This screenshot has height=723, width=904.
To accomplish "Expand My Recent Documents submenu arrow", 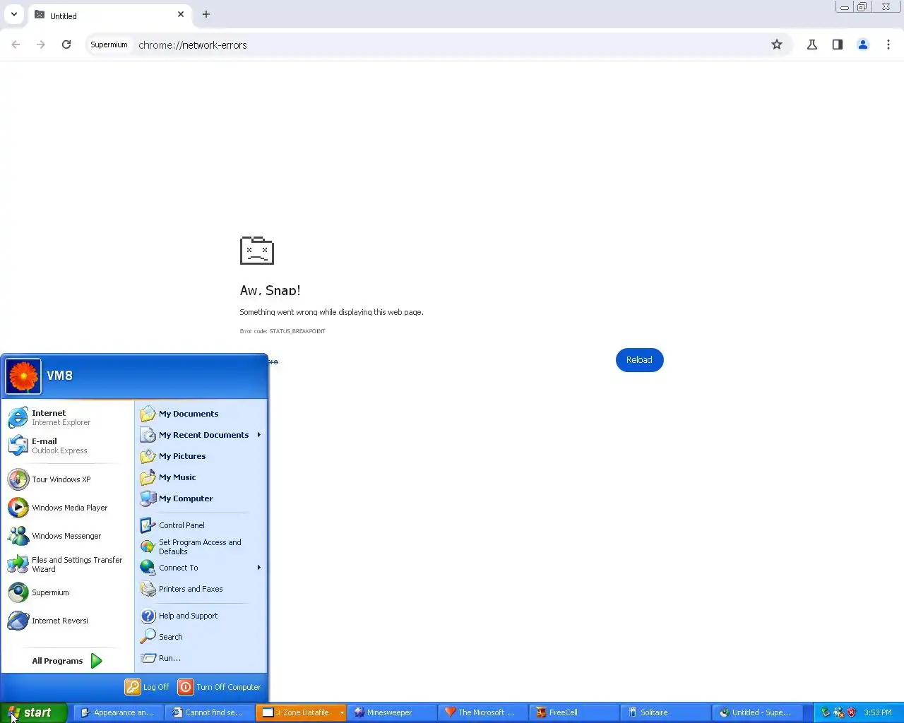I will click(259, 435).
